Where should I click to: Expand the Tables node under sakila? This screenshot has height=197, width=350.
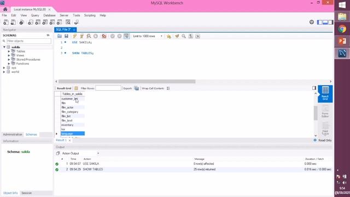click(x=9, y=51)
